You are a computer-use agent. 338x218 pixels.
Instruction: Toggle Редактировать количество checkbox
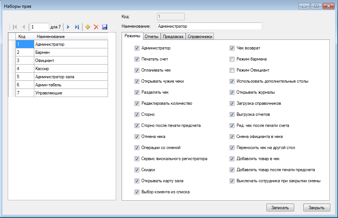[137, 104]
